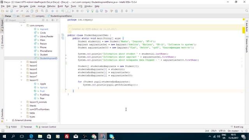
Task: Collapse the lesson10 folder
Action: (x=21, y=80)
